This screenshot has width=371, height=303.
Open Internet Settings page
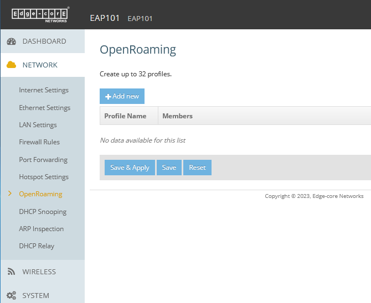(44, 90)
